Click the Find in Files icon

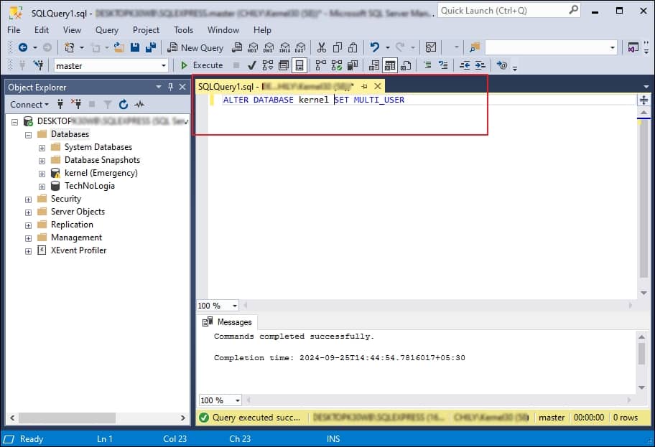pos(475,47)
